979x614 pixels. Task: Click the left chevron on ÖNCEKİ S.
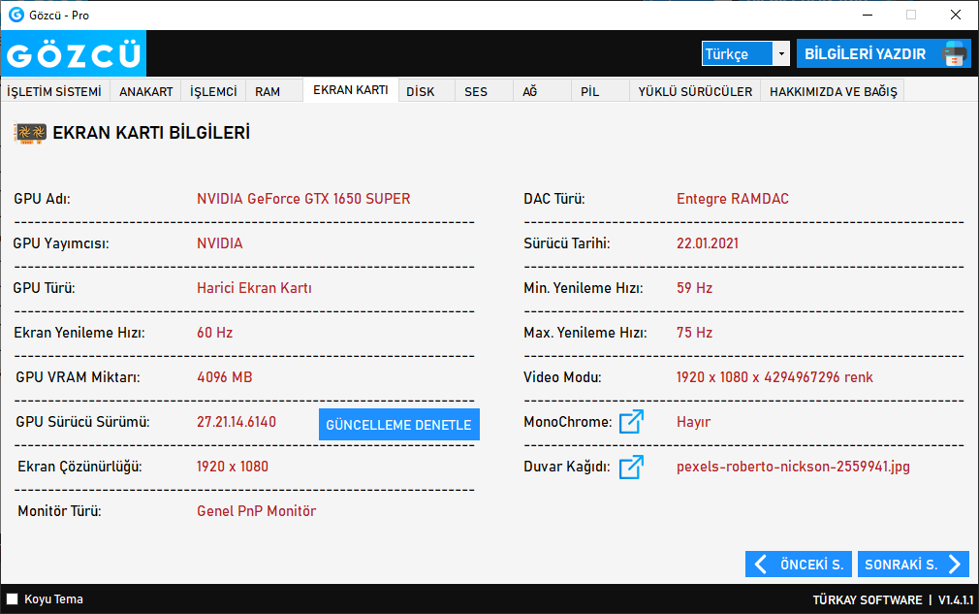tap(761, 564)
